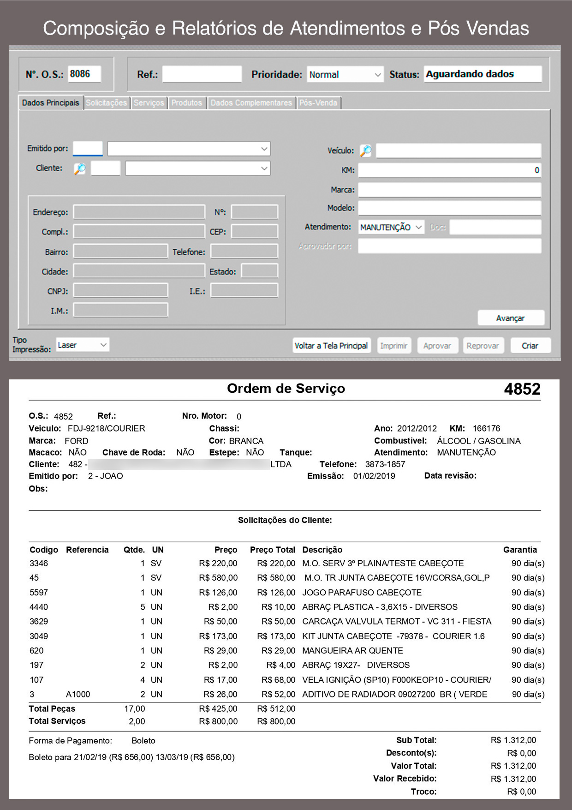
Task: Click the Status field showing Aguardando dados
Action: coord(483,74)
